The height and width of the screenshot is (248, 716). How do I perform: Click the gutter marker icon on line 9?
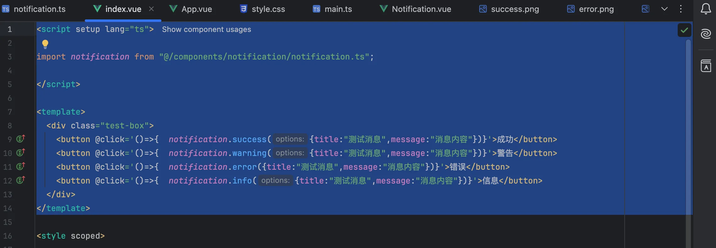pos(21,138)
